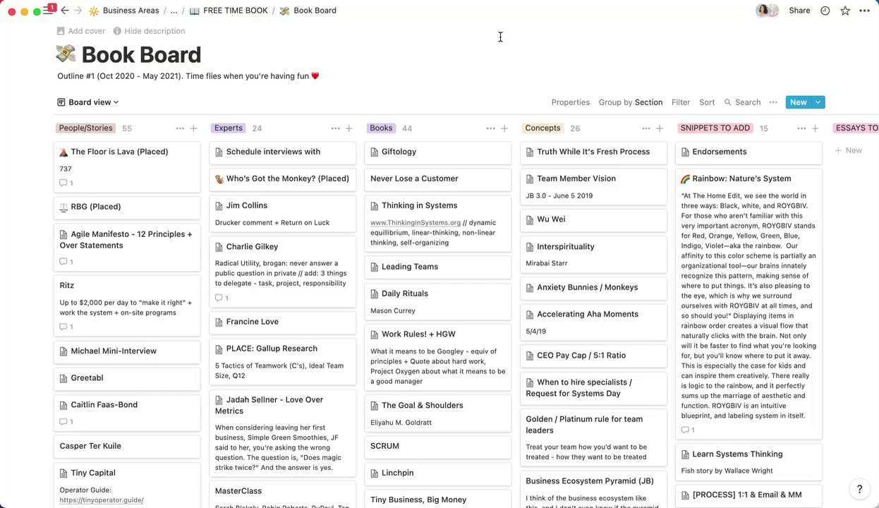Open Experts column three-dot menu
The image size is (879, 508).
(335, 128)
